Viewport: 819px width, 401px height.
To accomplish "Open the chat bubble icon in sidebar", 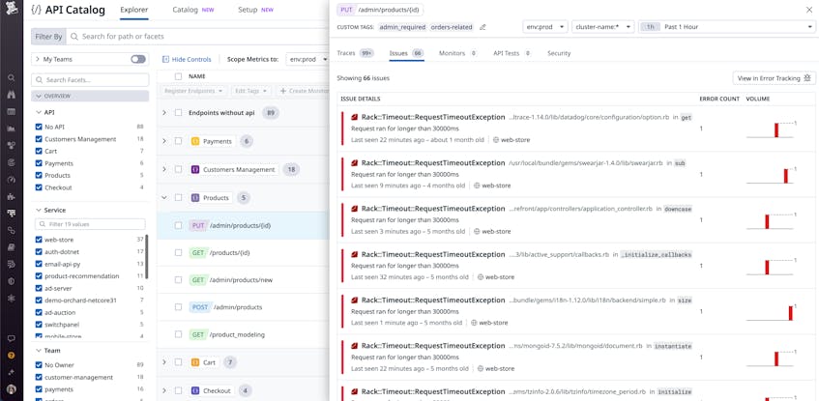I will tap(11, 338).
